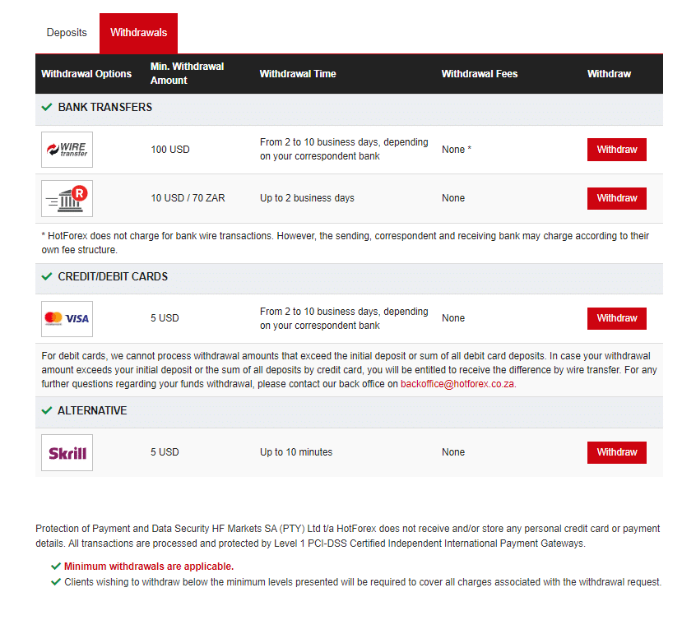Image resolution: width=682 pixels, height=620 pixels.
Task: Select the Withdrawals tab
Action: click(138, 33)
